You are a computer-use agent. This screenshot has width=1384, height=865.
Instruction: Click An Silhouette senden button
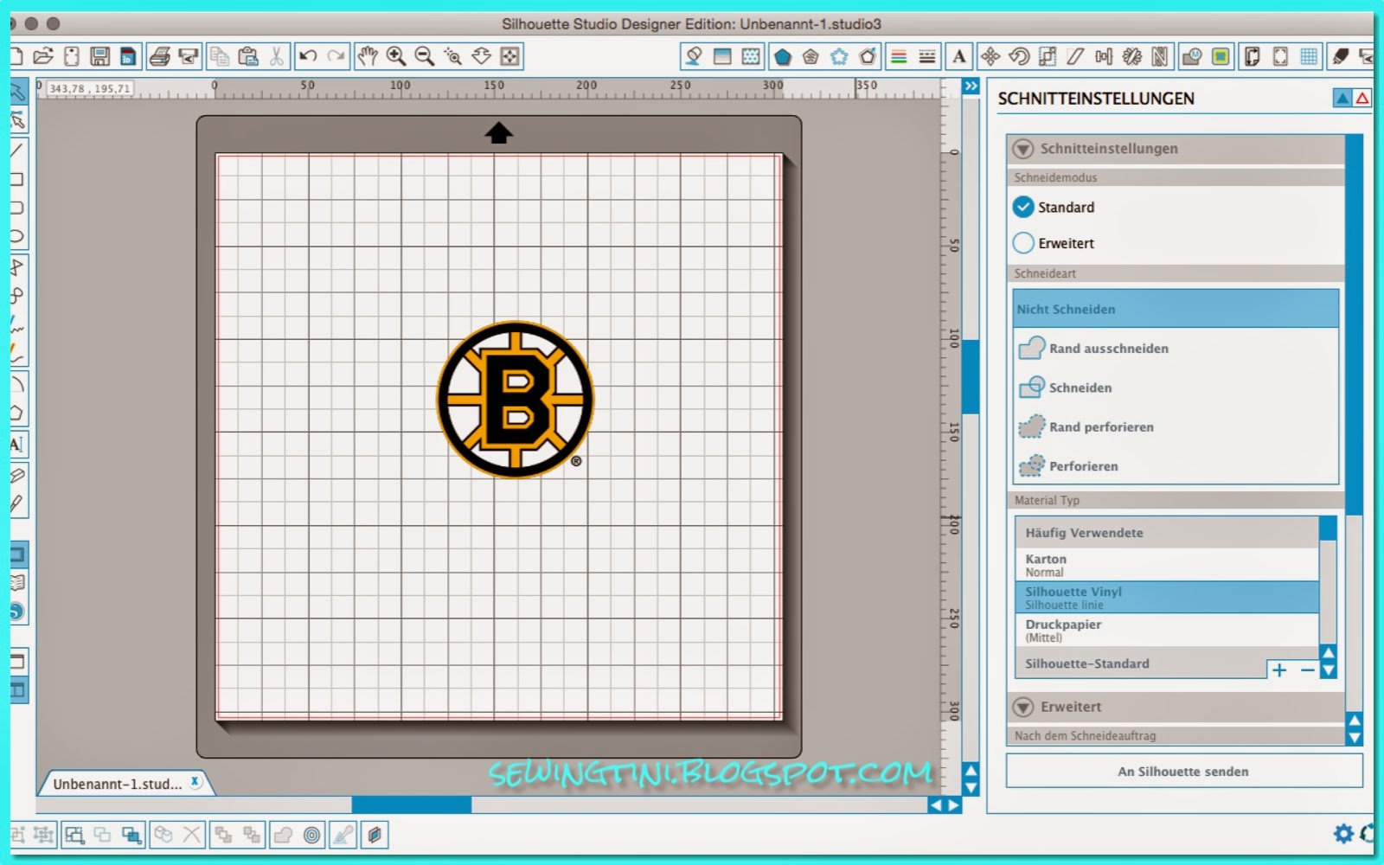[1183, 772]
